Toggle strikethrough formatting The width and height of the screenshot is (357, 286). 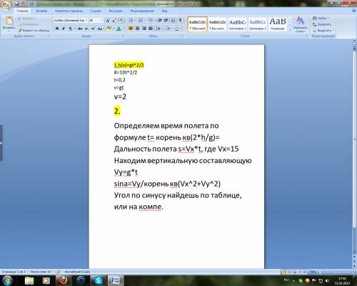coord(80,29)
